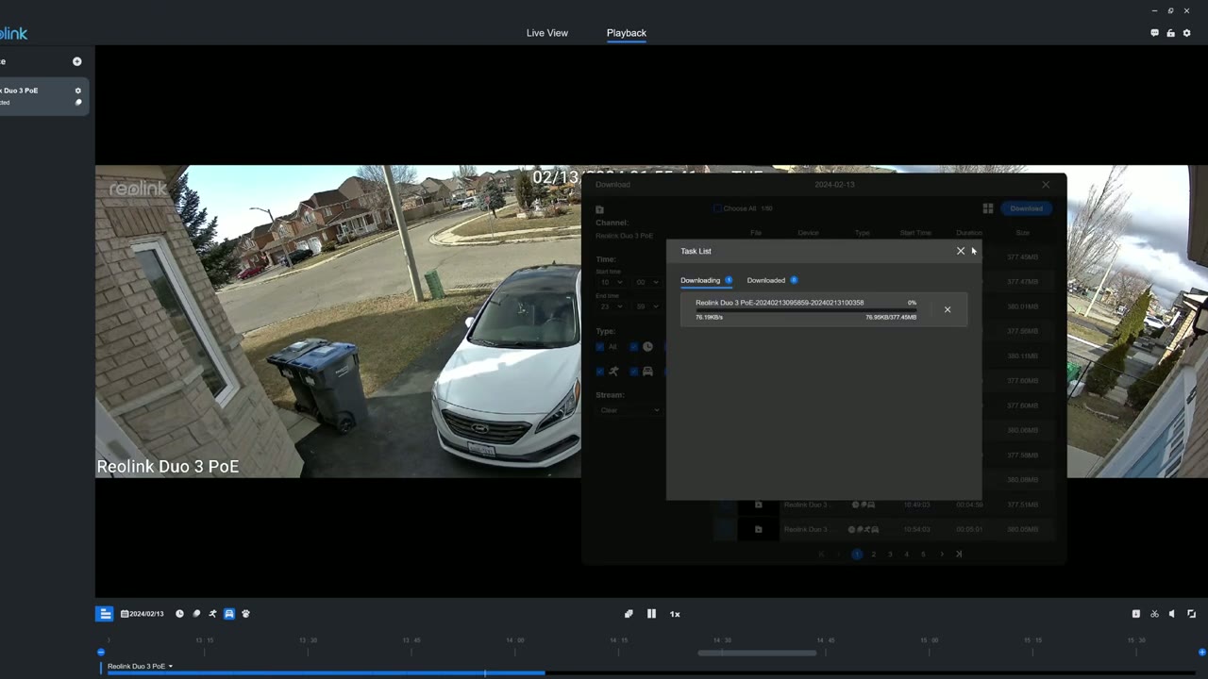Screen dimensions: 1208x679
Task: Go to page 1 in Download list
Action: click(x=857, y=555)
